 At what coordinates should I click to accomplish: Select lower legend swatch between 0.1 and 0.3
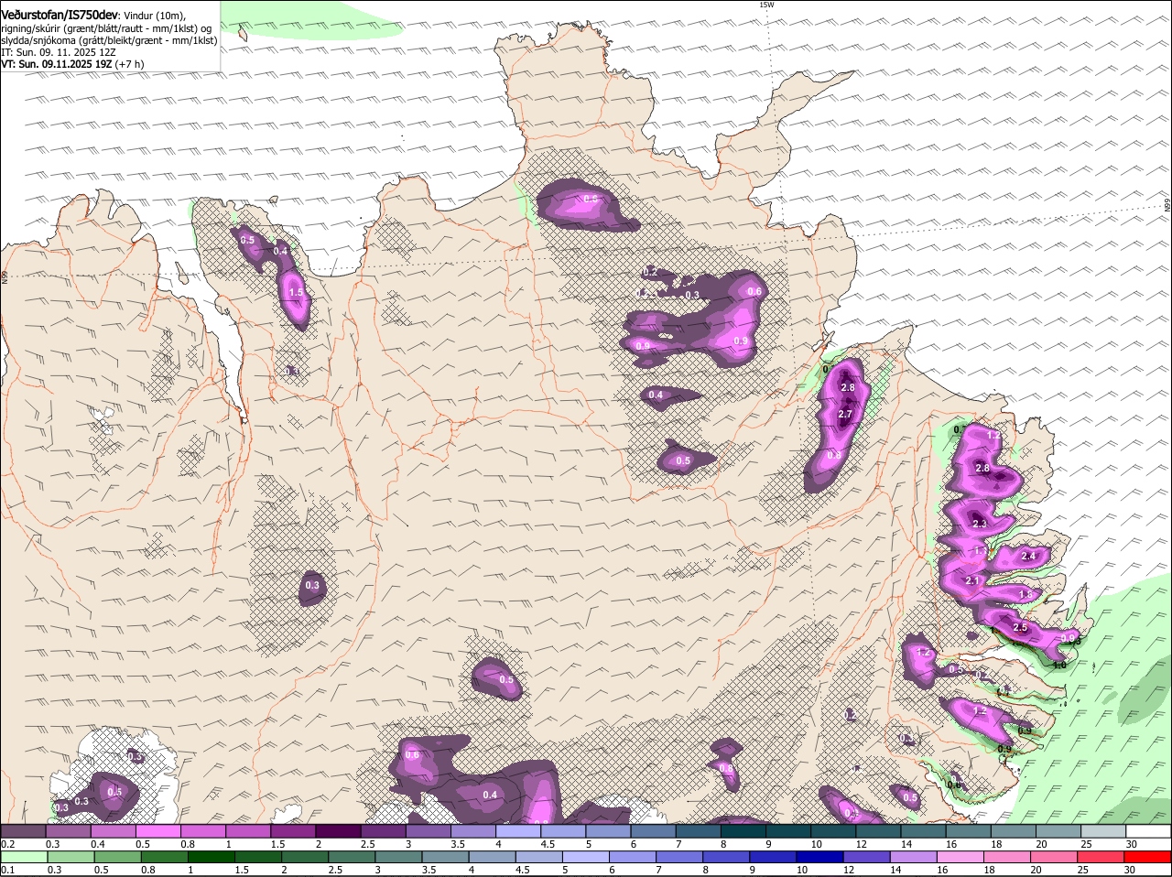[24, 857]
